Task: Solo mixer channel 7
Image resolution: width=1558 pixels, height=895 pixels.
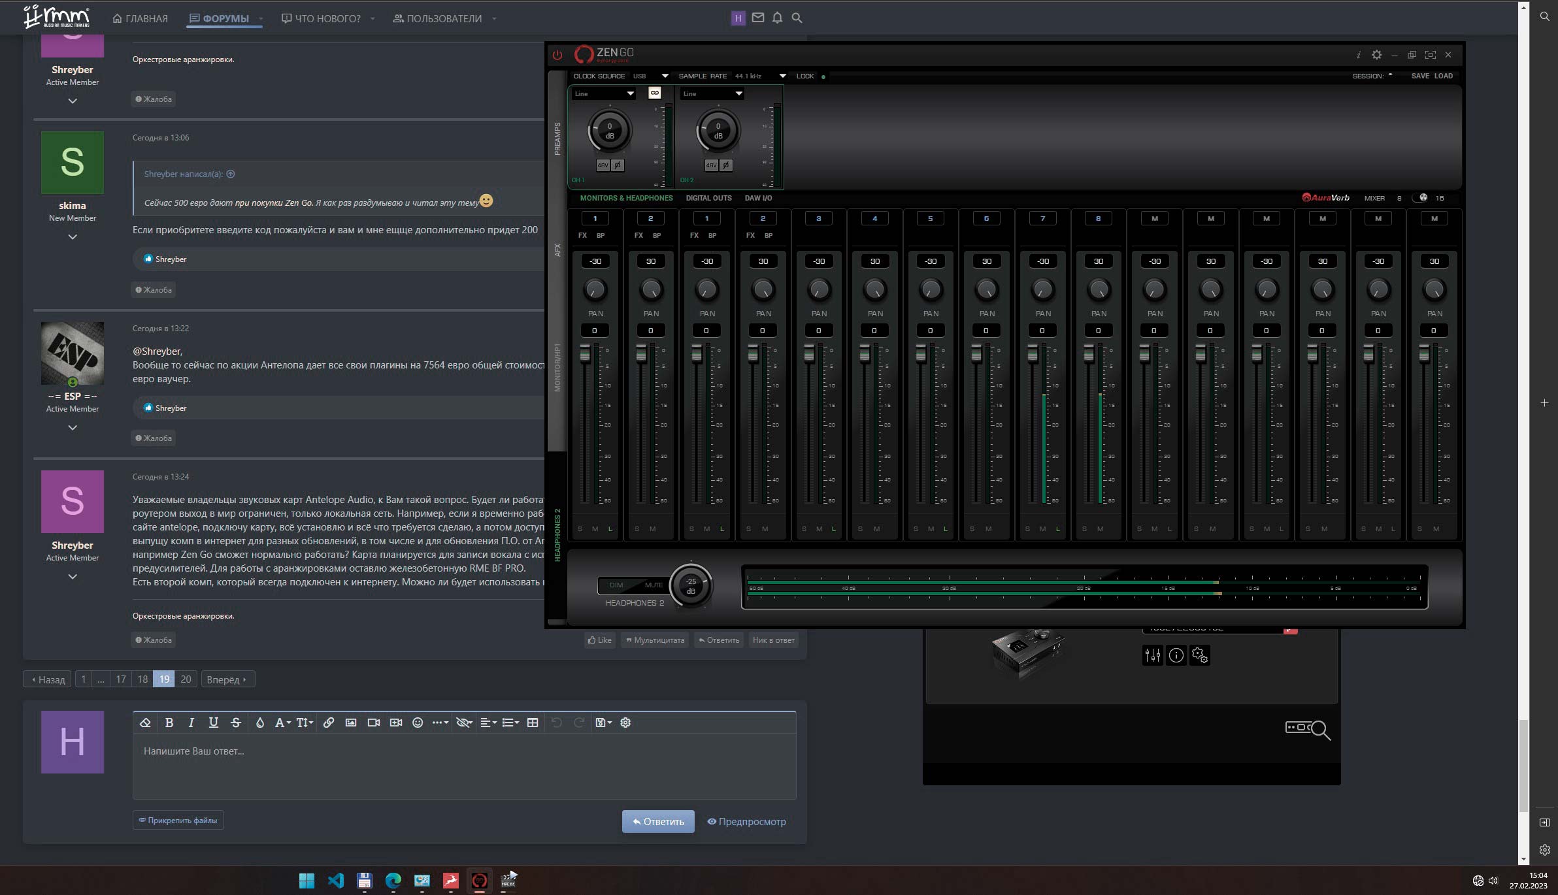Action: (1027, 529)
